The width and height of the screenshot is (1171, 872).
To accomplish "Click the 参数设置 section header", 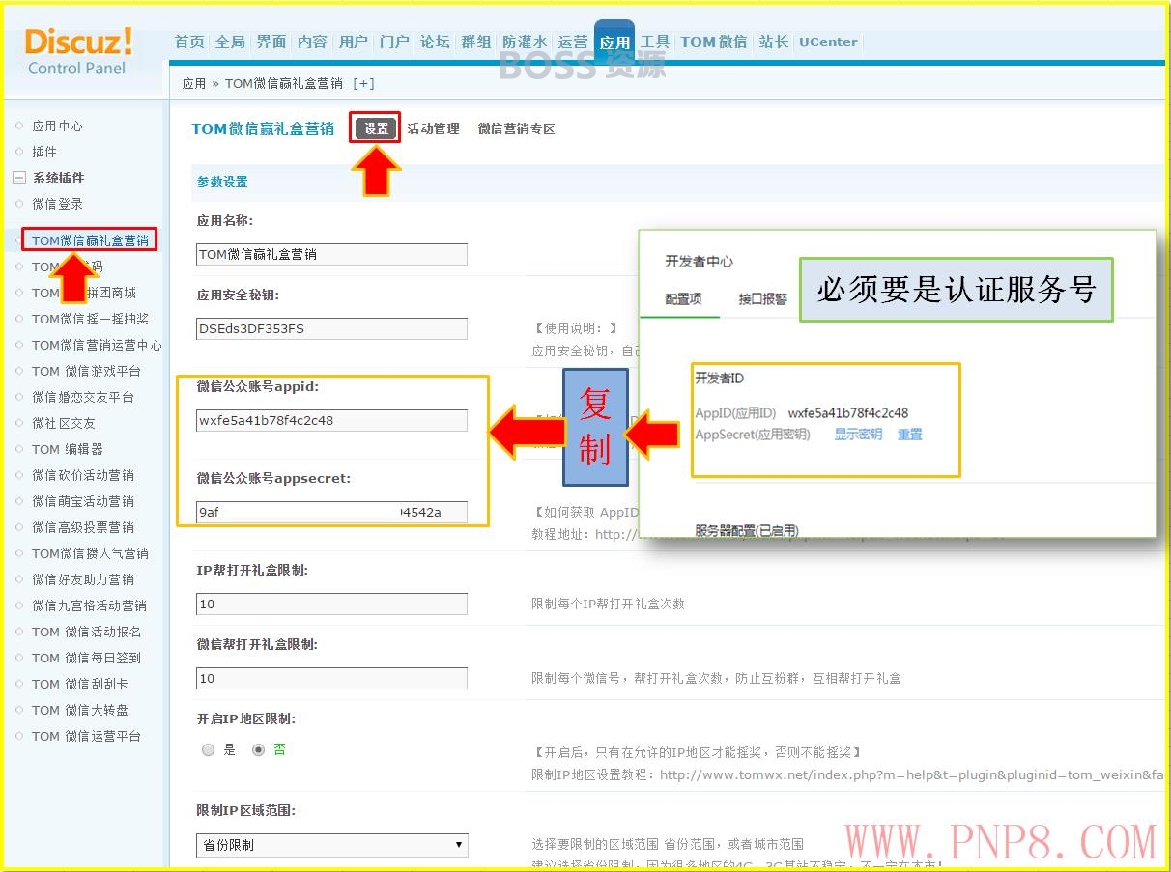I will click(x=222, y=182).
